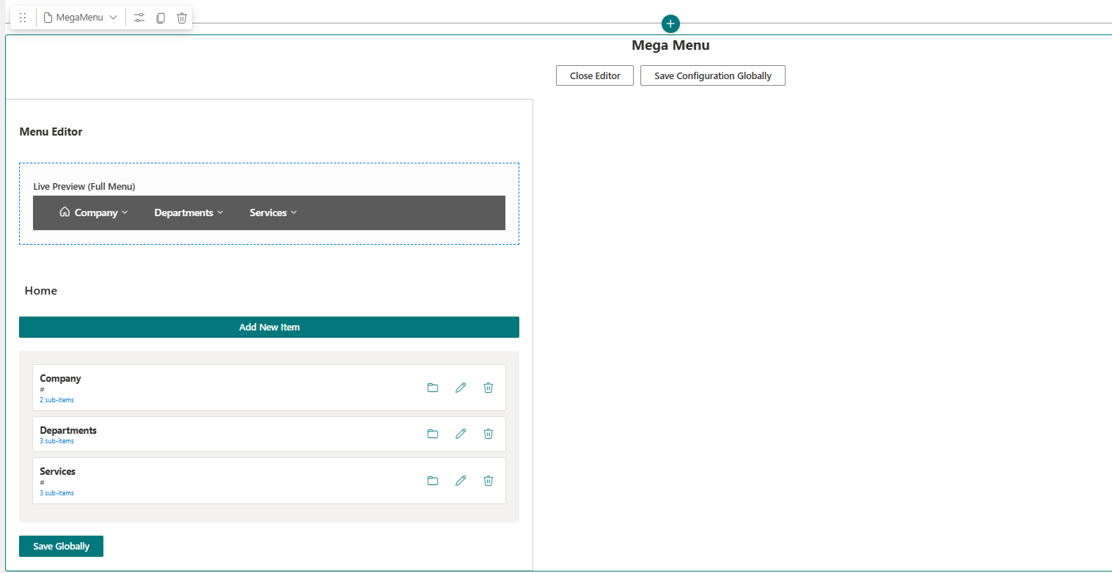Open web part properties settings icon

click(139, 18)
